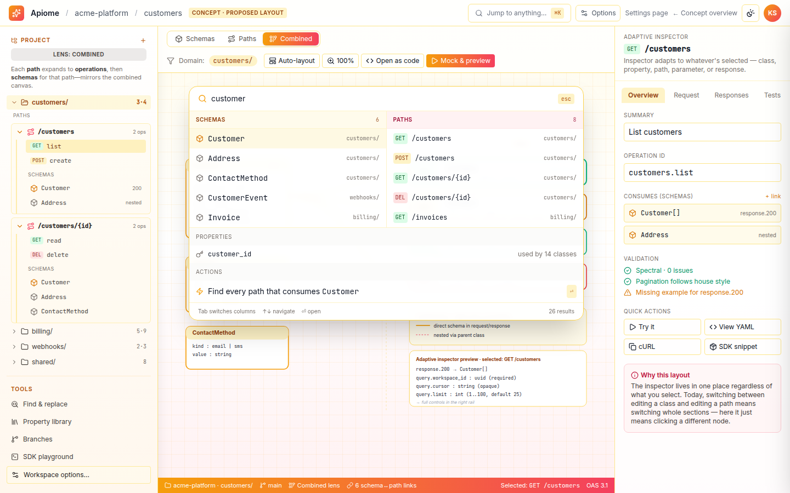The width and height of the screenshot is (790, 493).
Task: Select the GET list operation in sidebar
Action: 86,146
